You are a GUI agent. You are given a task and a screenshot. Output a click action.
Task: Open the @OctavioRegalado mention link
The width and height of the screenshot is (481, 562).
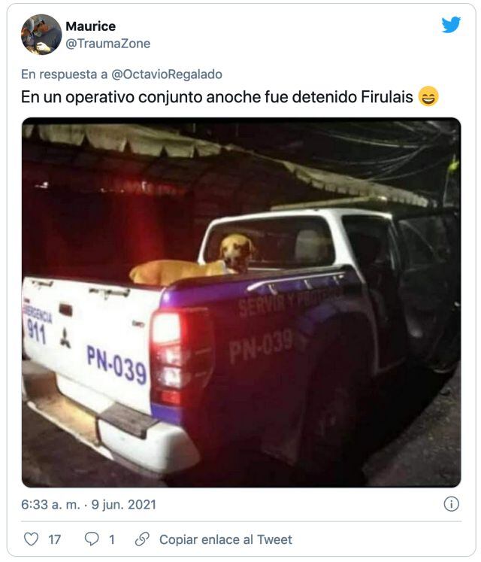pyautogui.click(x=167, y=74)
